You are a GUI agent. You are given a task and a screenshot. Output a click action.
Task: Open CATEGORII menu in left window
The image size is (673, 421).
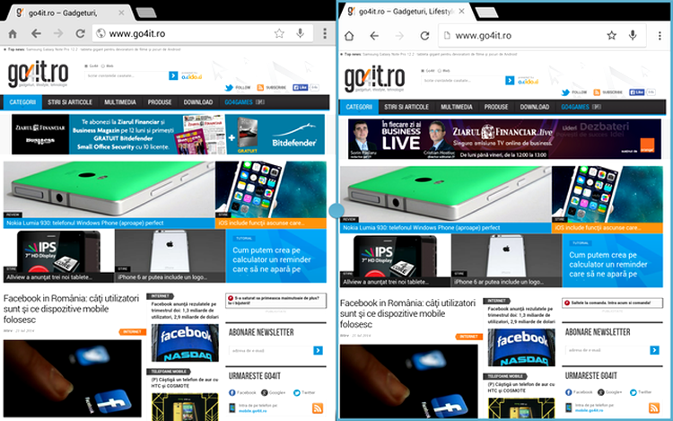pyautogui.click(x=22, y=102)
